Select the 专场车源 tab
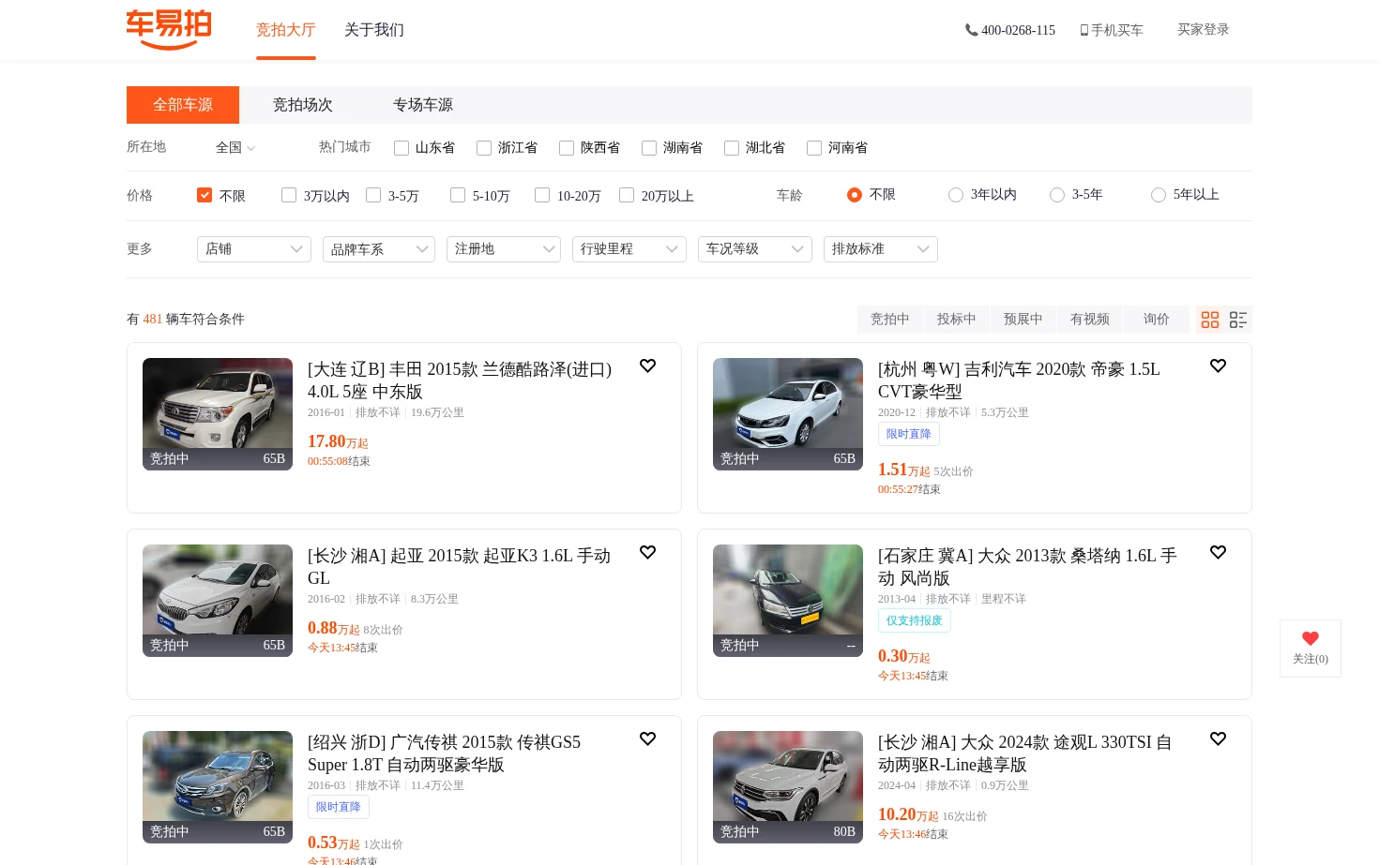Viewport: 1379px width, 865px height. tap(423, 105)
